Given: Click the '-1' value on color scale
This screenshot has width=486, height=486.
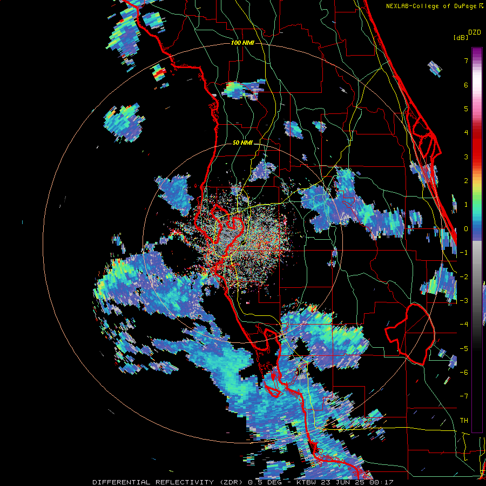Looking at the screenshot, I should point(464,252).
